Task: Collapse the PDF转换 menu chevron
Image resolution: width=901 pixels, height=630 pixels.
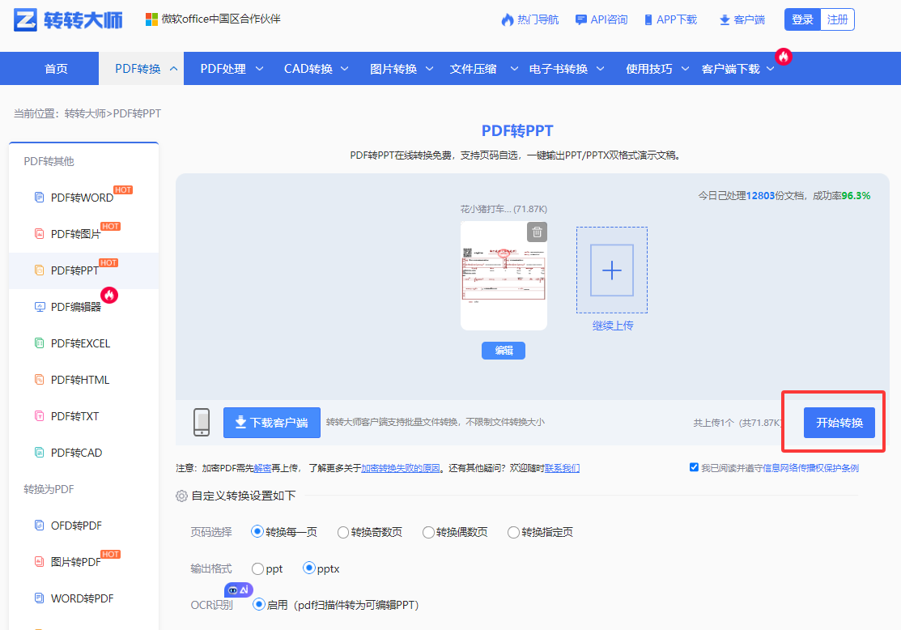Action: 173,68
